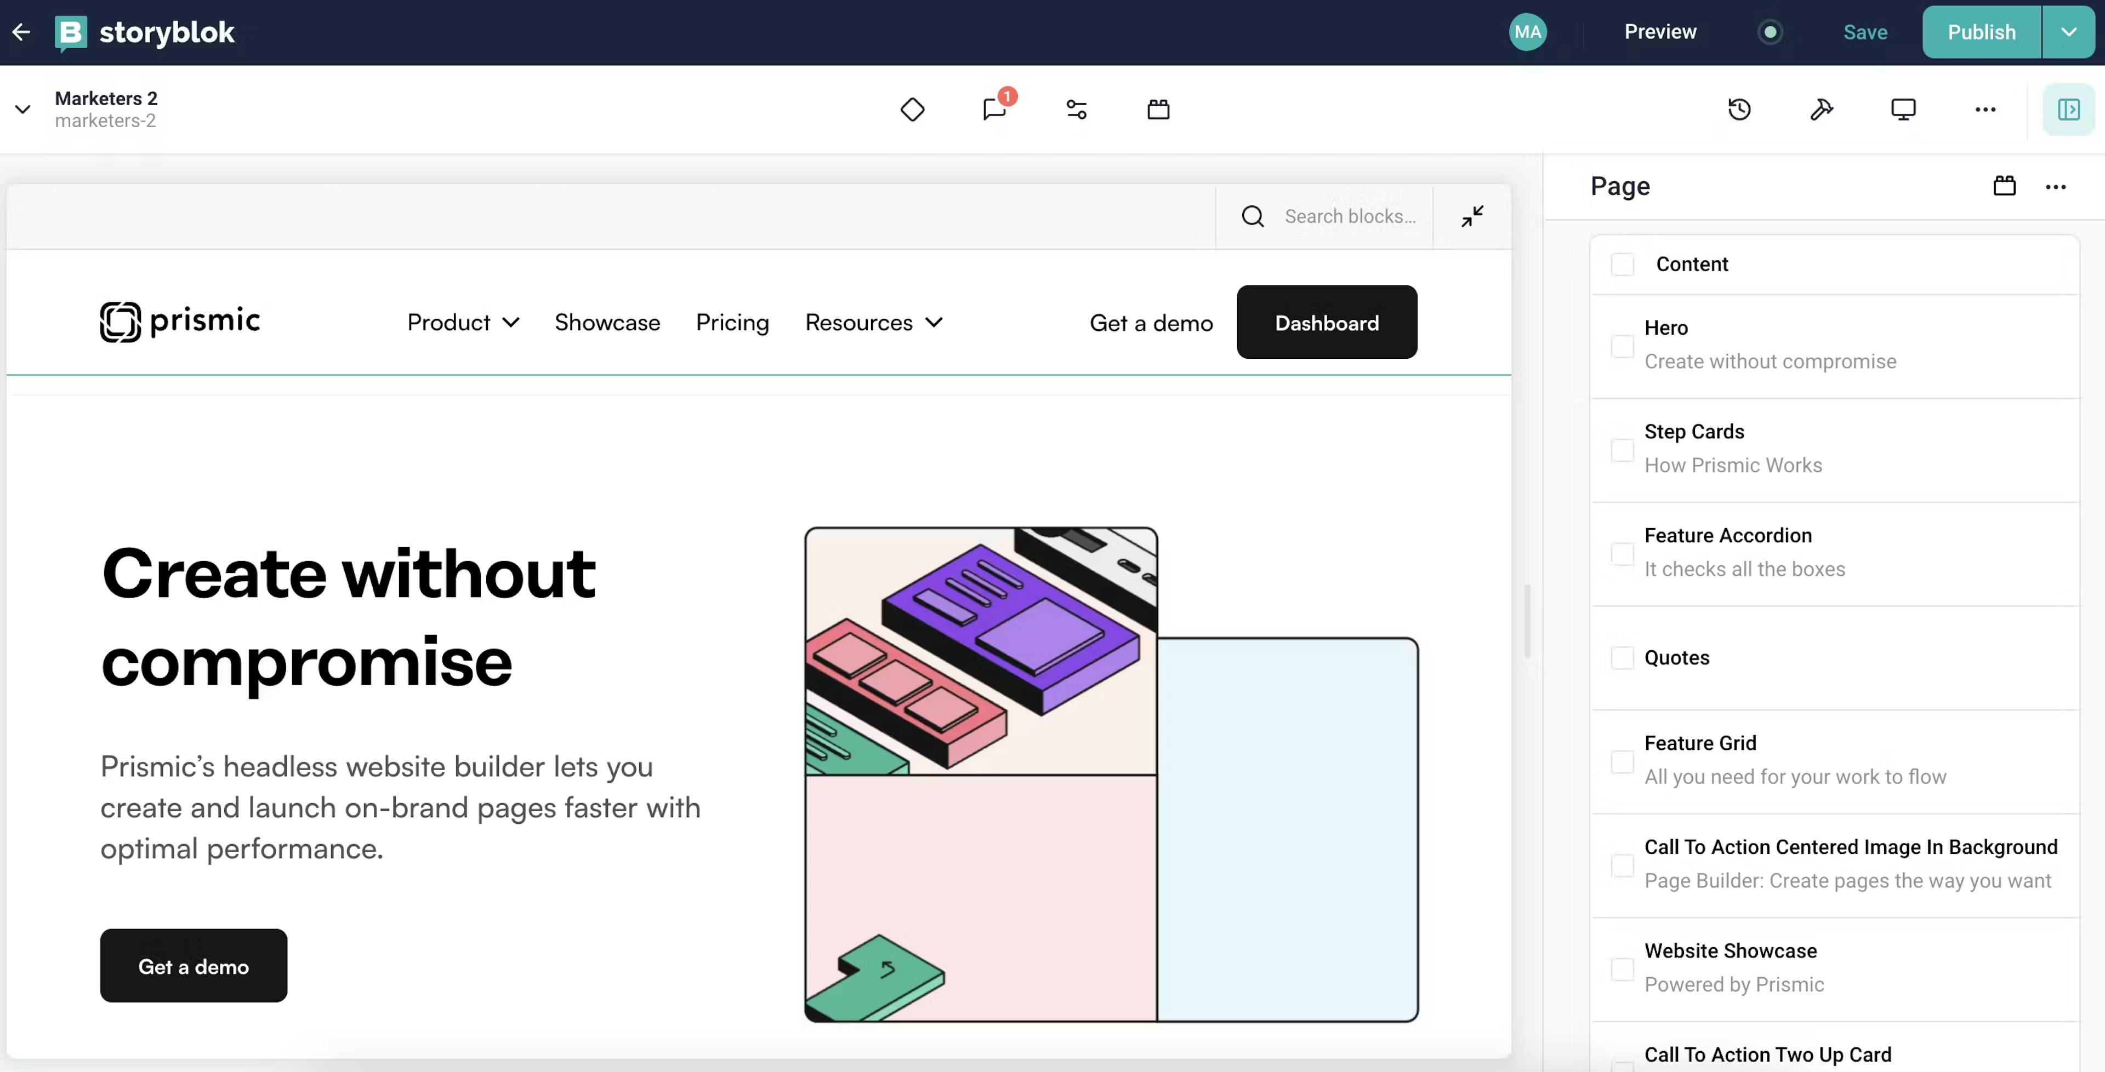Viewport: 2105px width, 1072px height.
Task: Click the history clock icon
Action: [x=1739, y=108]
